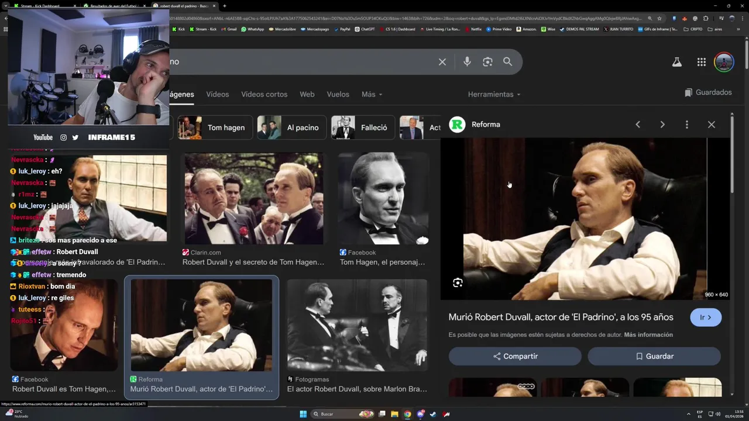Open a new browser tab

225,6
